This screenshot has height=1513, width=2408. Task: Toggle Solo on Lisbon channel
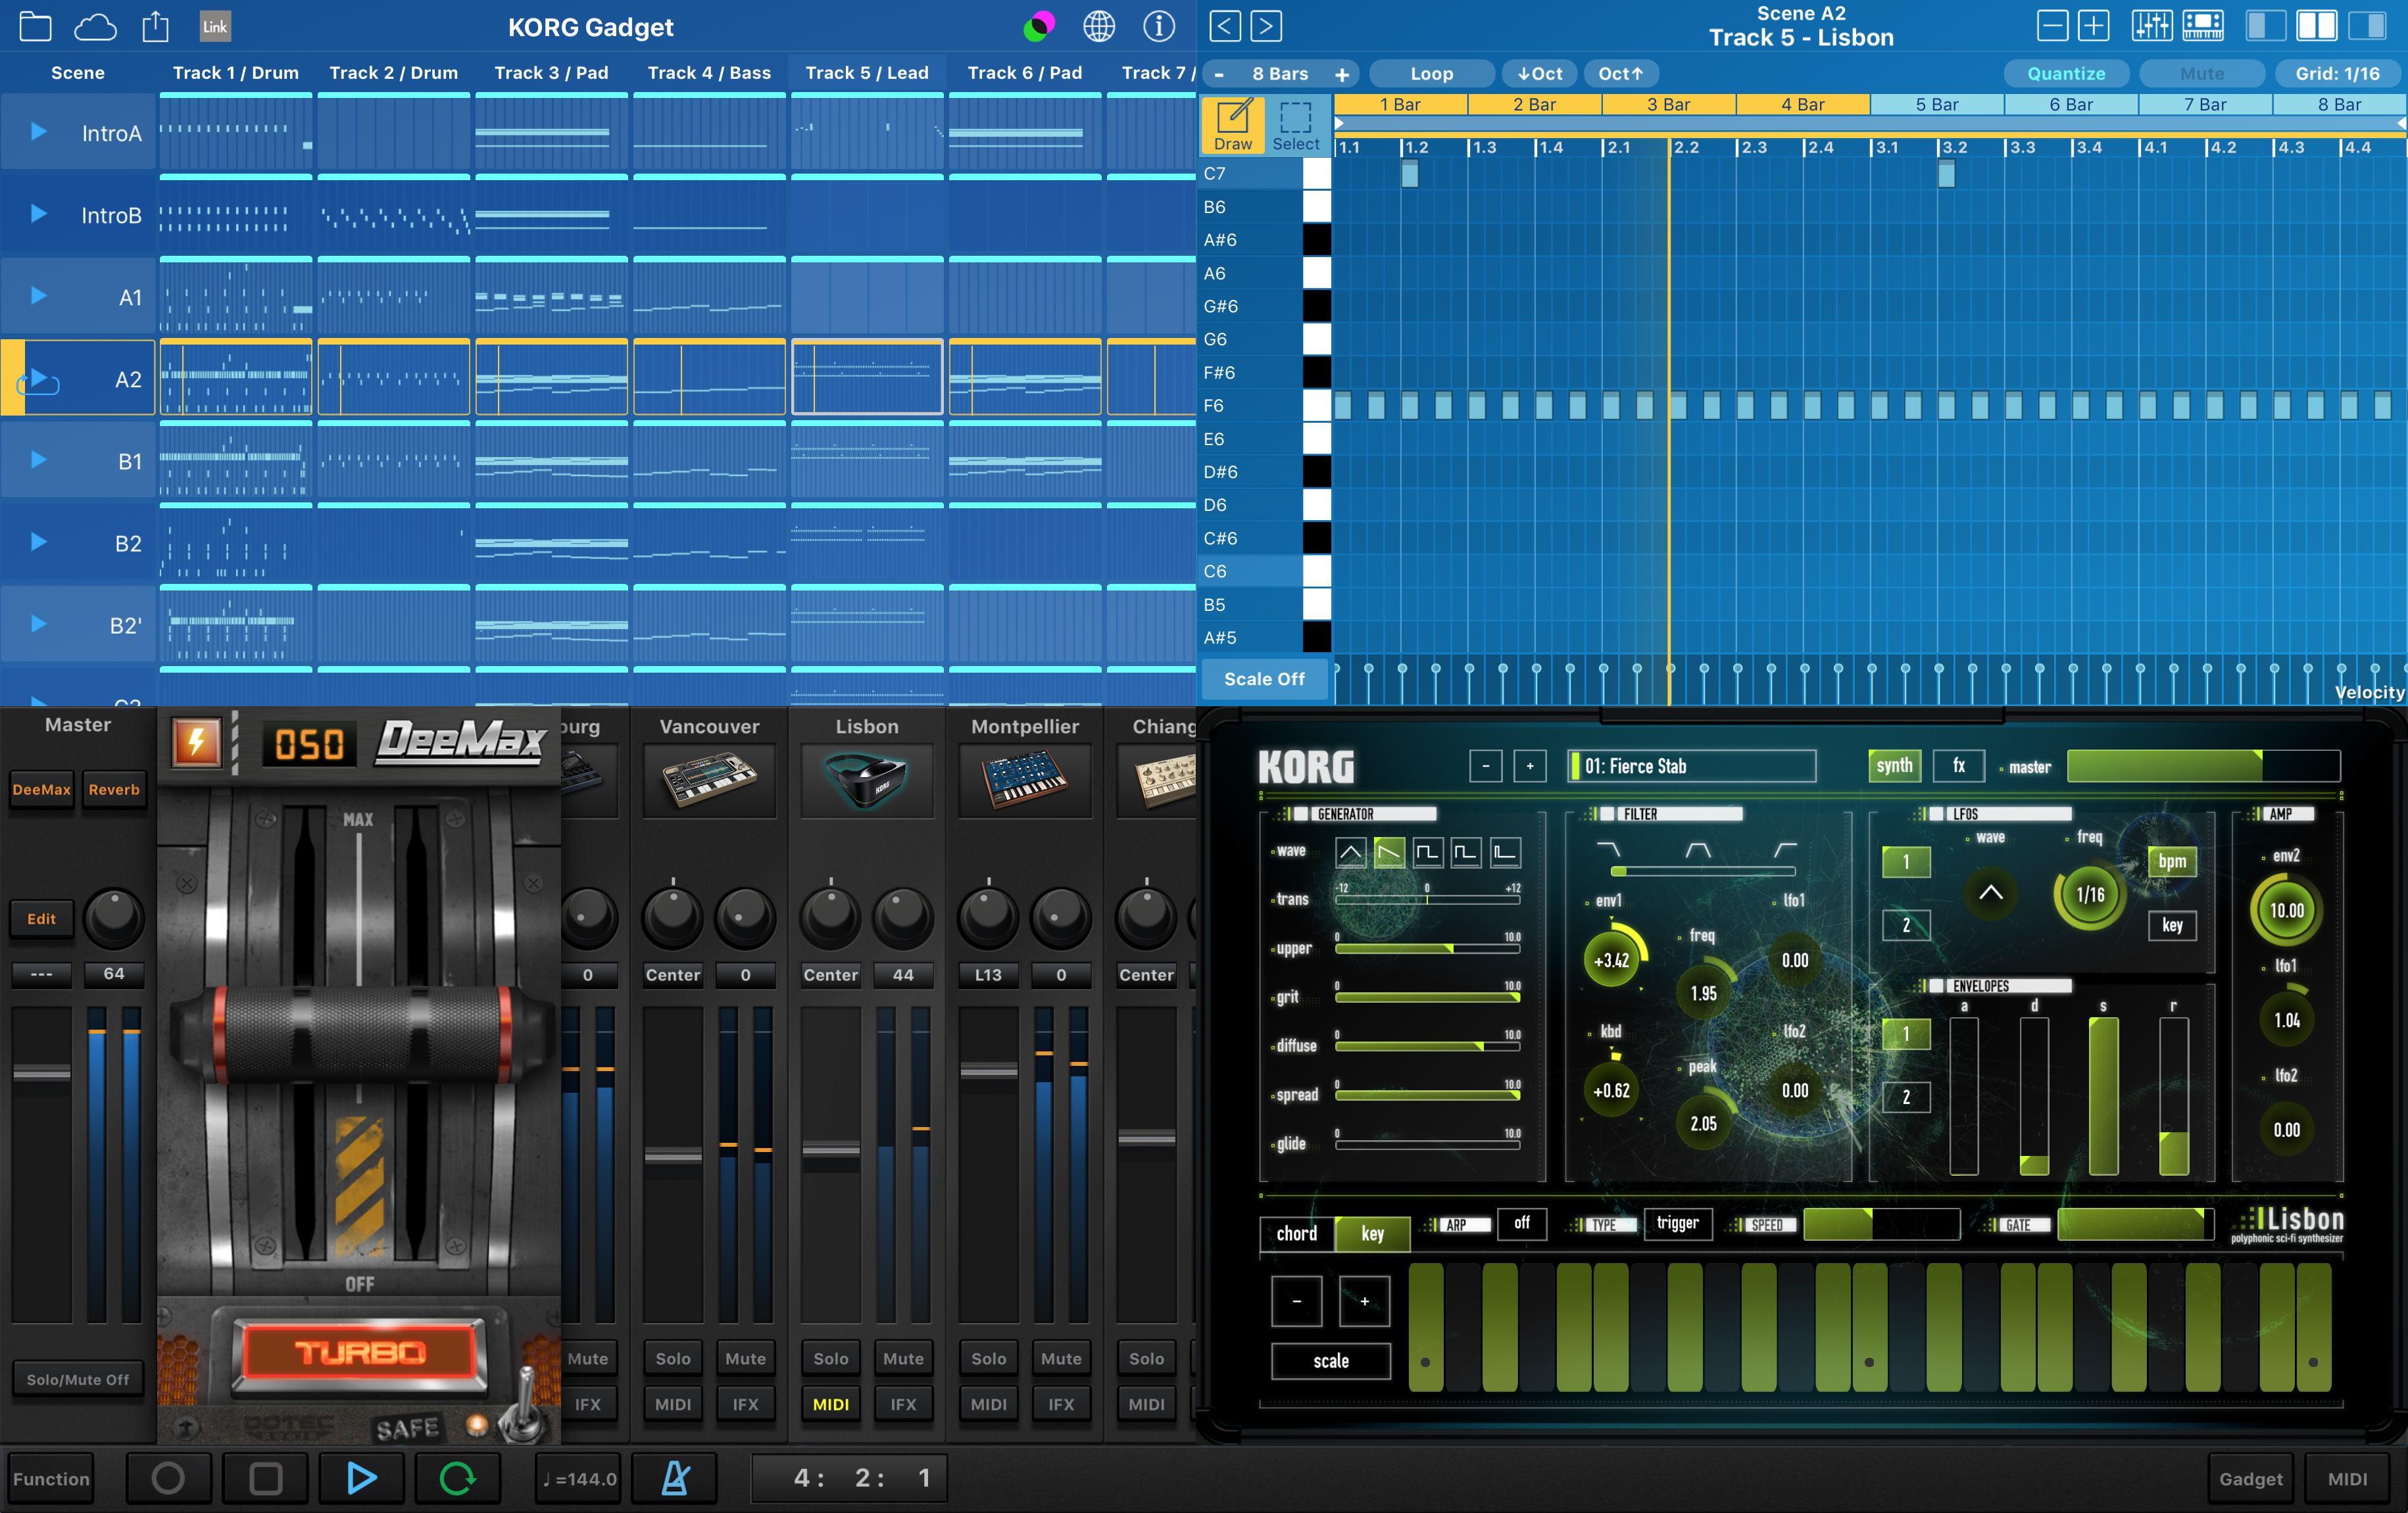coord(830,1358)
